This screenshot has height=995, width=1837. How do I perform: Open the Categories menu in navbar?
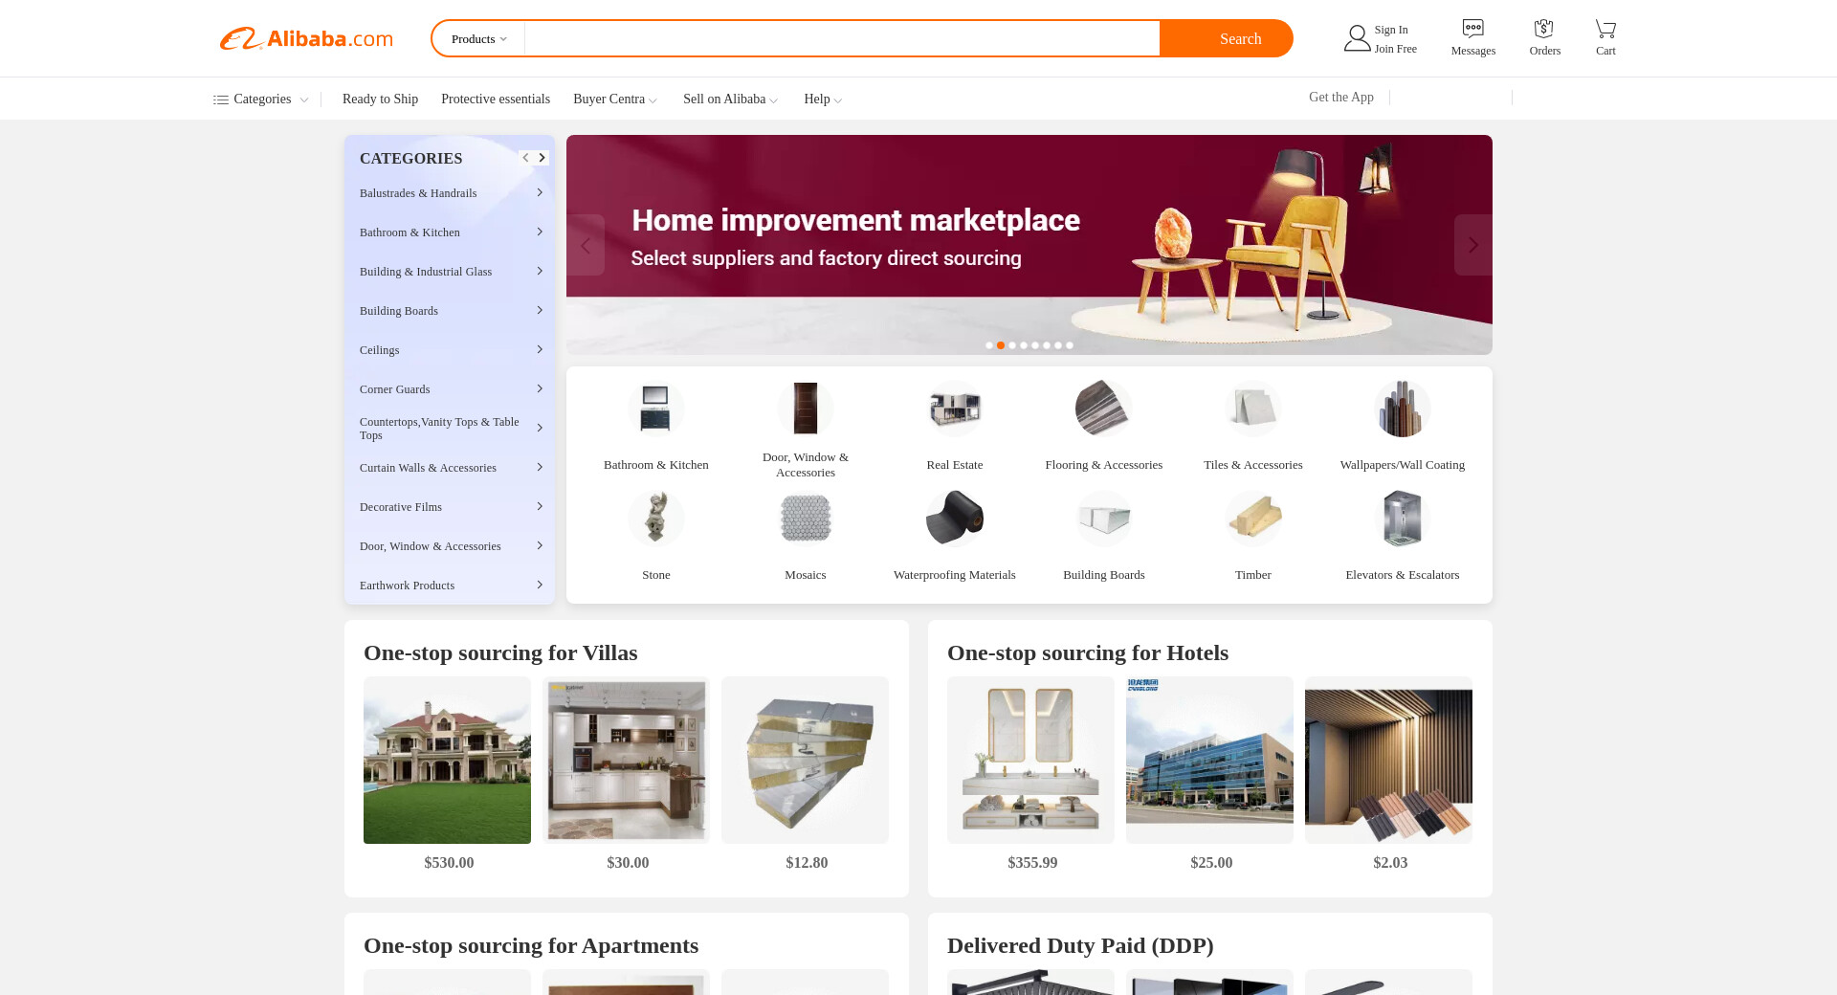click(260, 99)
